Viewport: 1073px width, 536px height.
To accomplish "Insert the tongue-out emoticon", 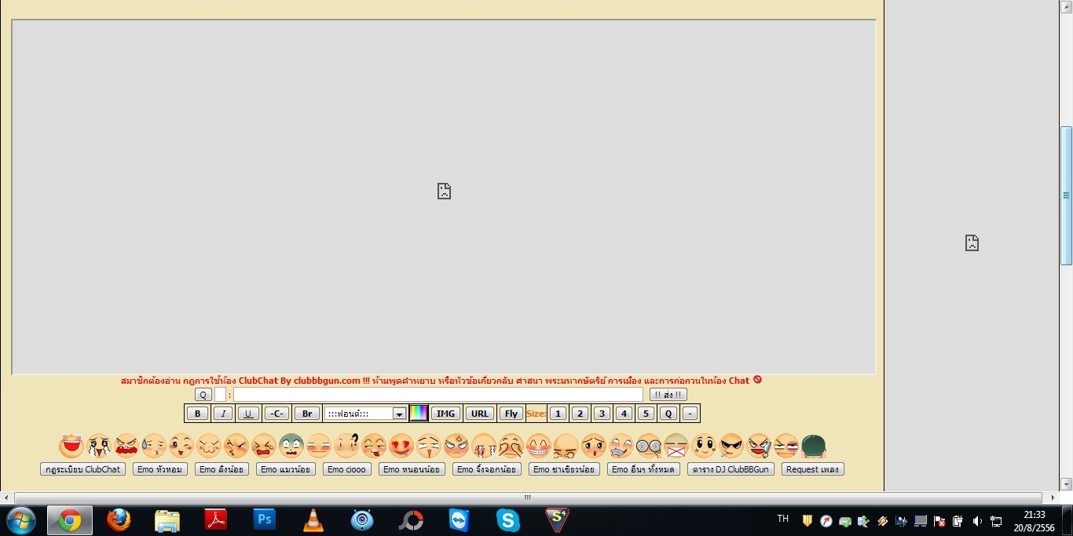I will point(374,446).
